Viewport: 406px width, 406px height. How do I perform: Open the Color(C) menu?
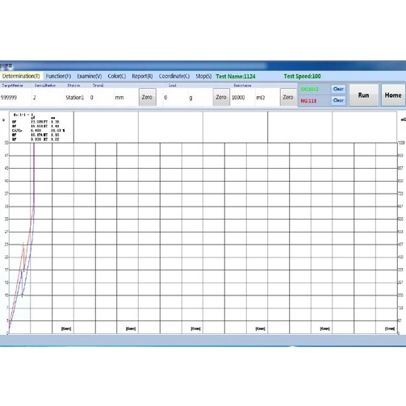(117, 76)
